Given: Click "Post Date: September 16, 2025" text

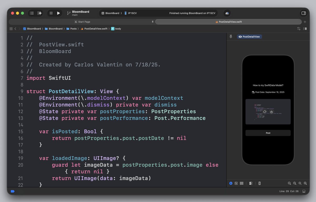Looking at the screenshot, I should coord(270,92).
